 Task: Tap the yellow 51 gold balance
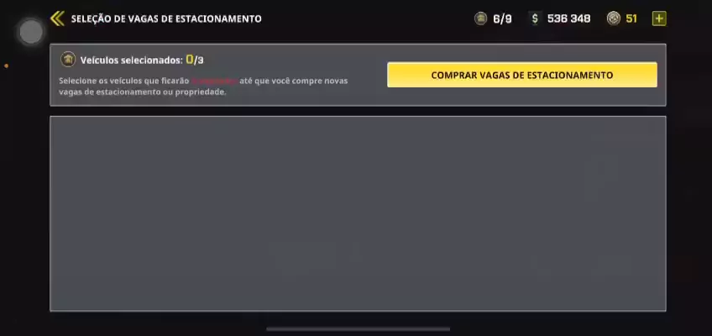[631, 18]
